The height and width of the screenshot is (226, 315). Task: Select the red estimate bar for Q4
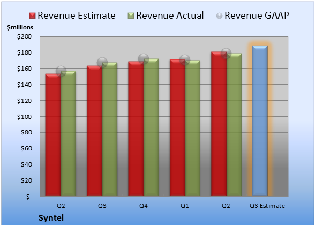click(136, 129)
